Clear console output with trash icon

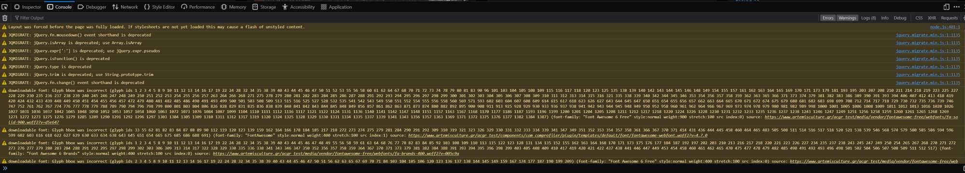pyautogui.click(x=5, y=18)
